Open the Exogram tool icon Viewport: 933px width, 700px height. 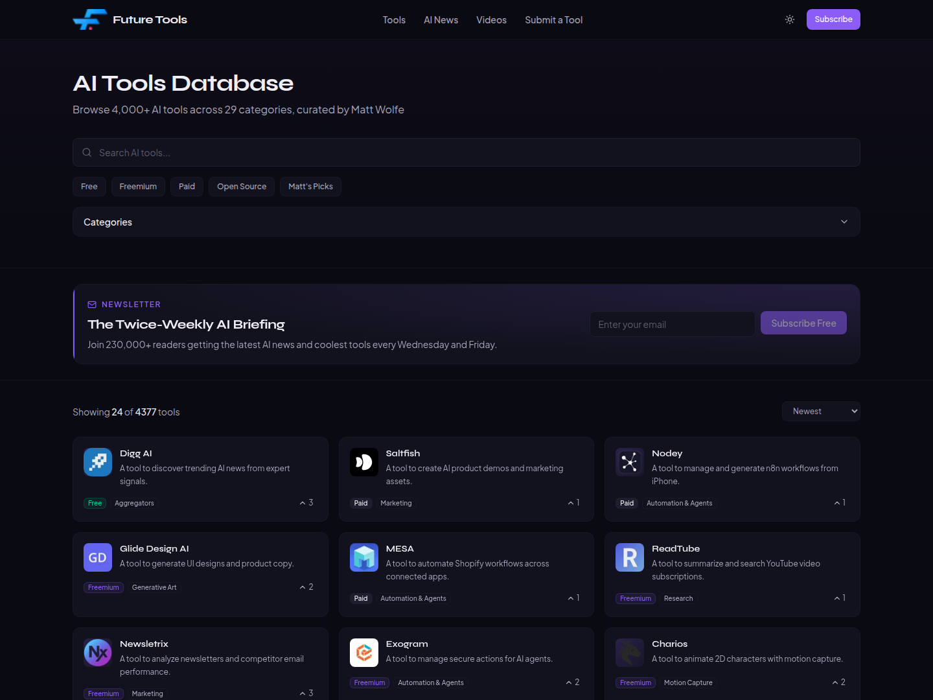pos(364,653)
